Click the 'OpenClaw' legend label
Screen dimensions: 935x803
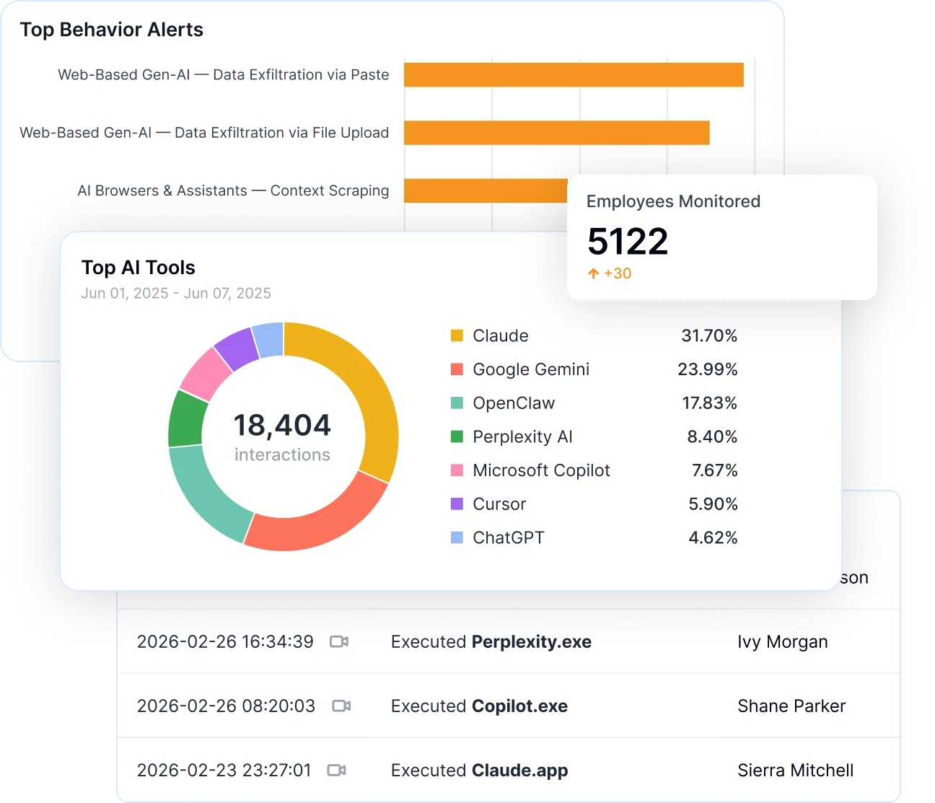[514, 403]
